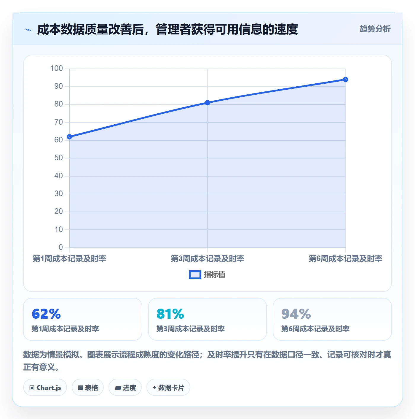Click the 进度 tag chip
The width and height of the screenshot is (415, 419).
125,387
